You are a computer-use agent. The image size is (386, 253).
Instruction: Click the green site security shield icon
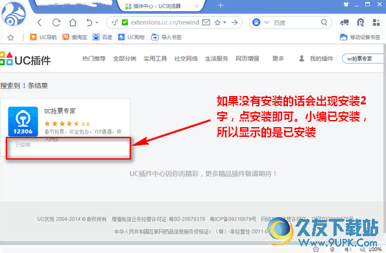pyautogui.click(x=125, y=23)
